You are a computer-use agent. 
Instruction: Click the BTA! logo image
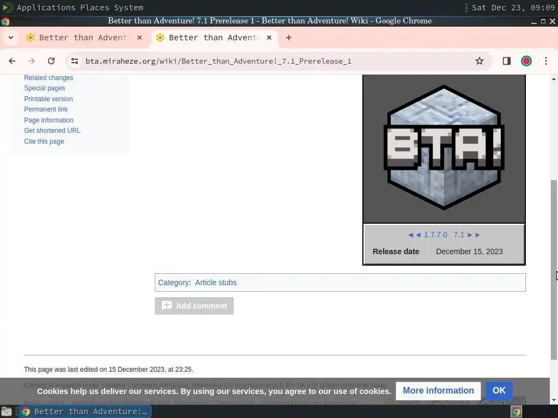[444, 147]
